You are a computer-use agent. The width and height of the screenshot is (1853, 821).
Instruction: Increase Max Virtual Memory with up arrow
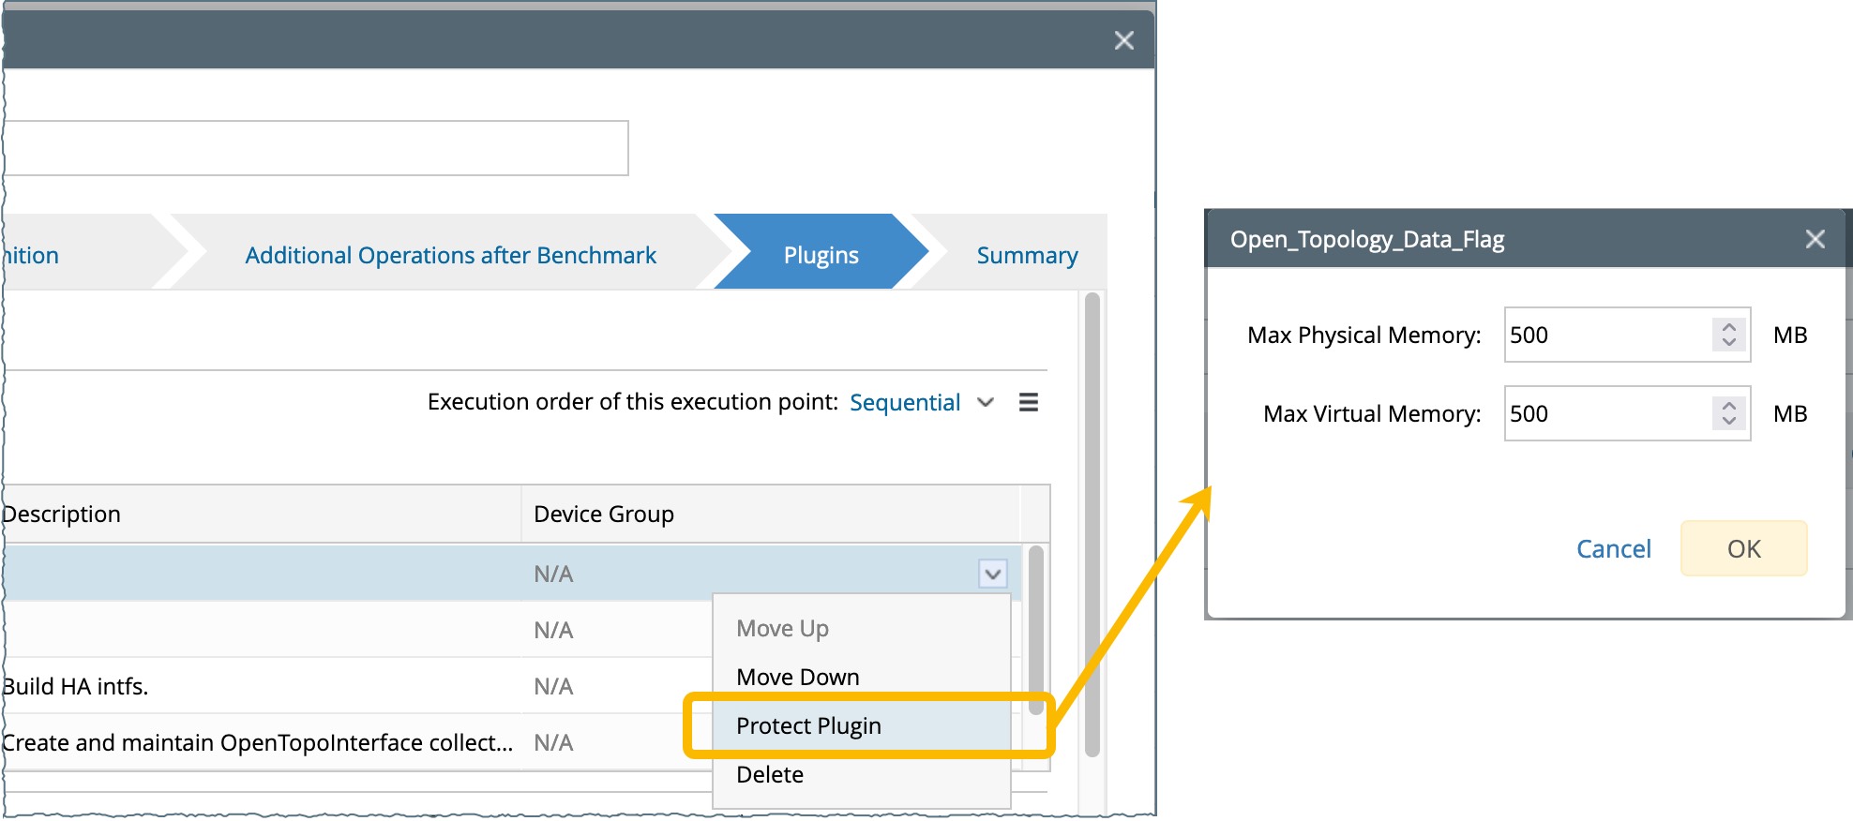[x=1729, y=406]
